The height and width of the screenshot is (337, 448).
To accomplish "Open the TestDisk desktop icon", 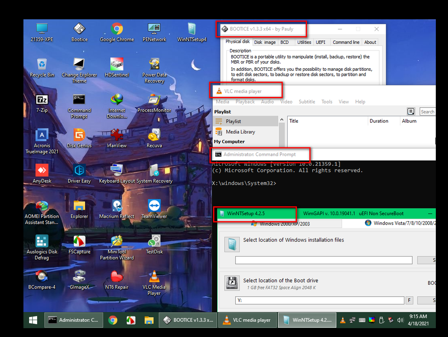I will point(154,245).
